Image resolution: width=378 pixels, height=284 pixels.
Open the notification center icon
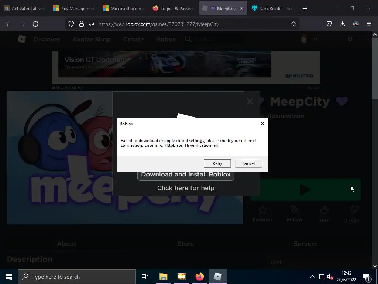[x=366, y=277]
